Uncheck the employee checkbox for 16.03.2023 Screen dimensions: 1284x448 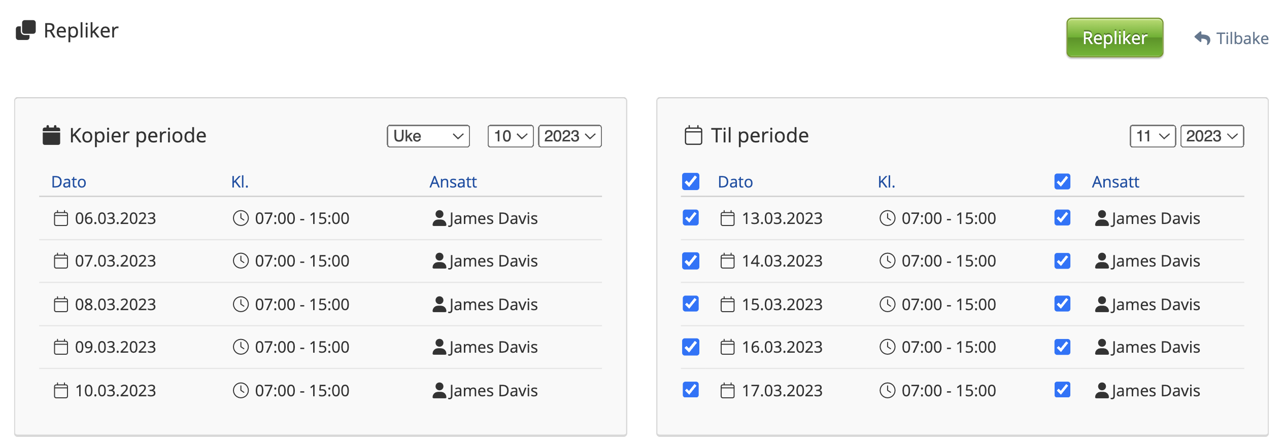(1062, 347)
